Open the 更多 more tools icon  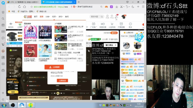pyautogui.click(x=130, y=25)
